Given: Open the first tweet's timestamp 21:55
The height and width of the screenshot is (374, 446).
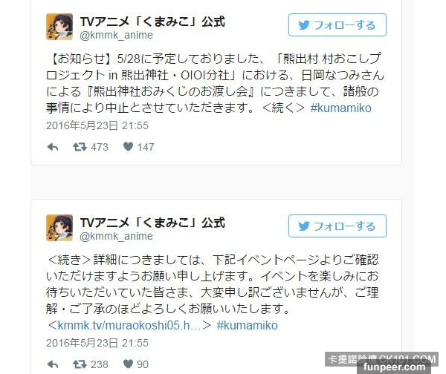Looking at the screenshot, I should (x=97, y=125).
